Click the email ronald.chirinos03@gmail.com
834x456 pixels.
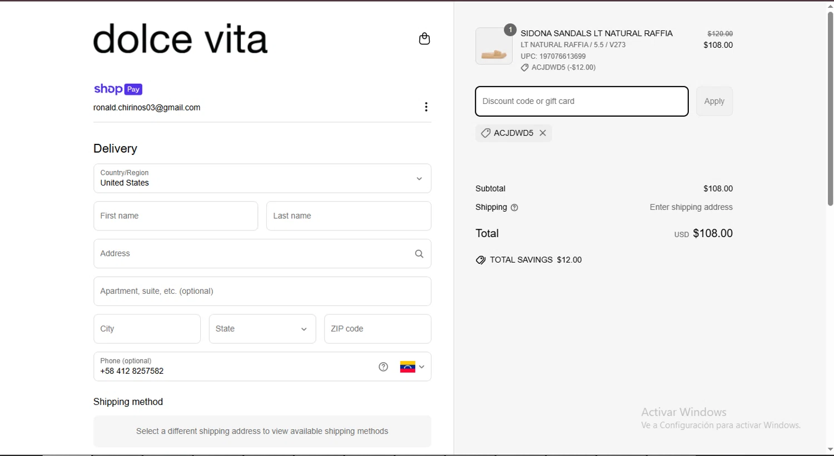point(147,108)
